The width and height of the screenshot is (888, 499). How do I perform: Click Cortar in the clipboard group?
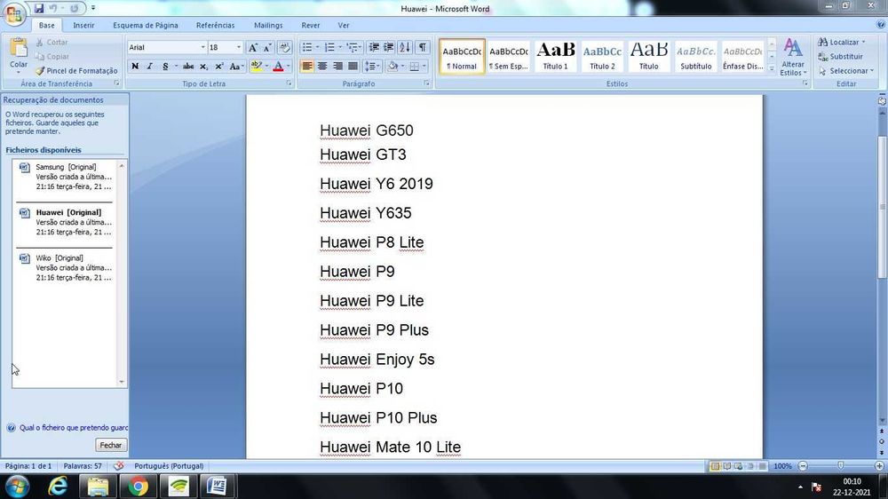pos(52,42)
